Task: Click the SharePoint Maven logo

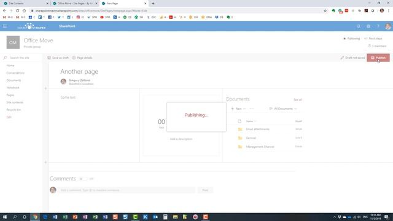Action: [x=31, y=26]
